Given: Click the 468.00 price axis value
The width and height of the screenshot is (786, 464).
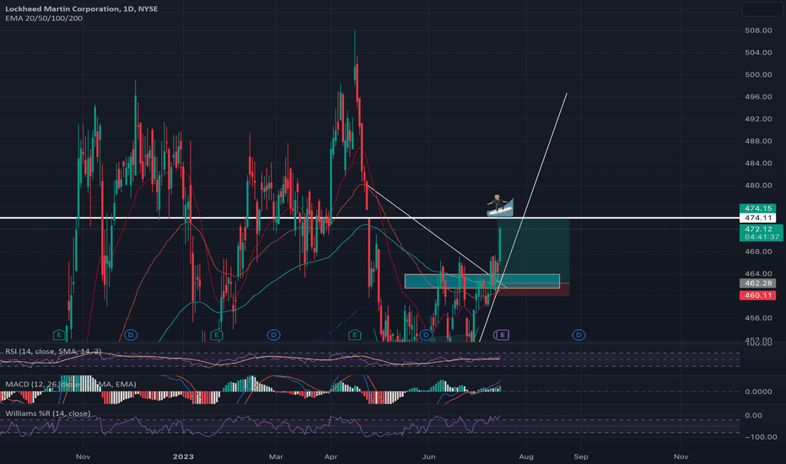Looking at the screenshot, I should [x=758, y=251].
